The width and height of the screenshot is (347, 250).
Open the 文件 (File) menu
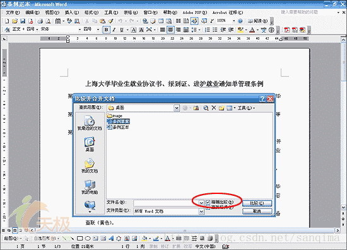pos(13,13)
